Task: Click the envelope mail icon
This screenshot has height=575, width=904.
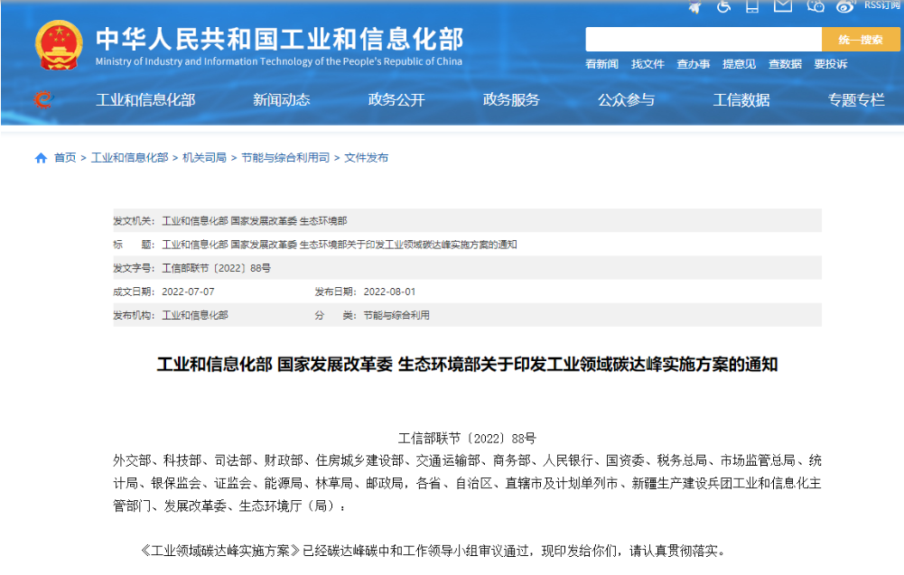Action: (783, 6)
